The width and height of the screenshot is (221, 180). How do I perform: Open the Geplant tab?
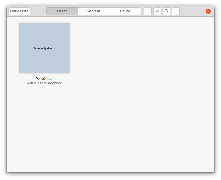coord(94,11)
